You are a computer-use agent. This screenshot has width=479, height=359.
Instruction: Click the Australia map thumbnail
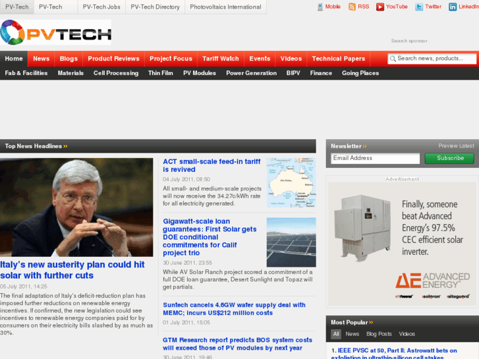click(x=291, y=182)
